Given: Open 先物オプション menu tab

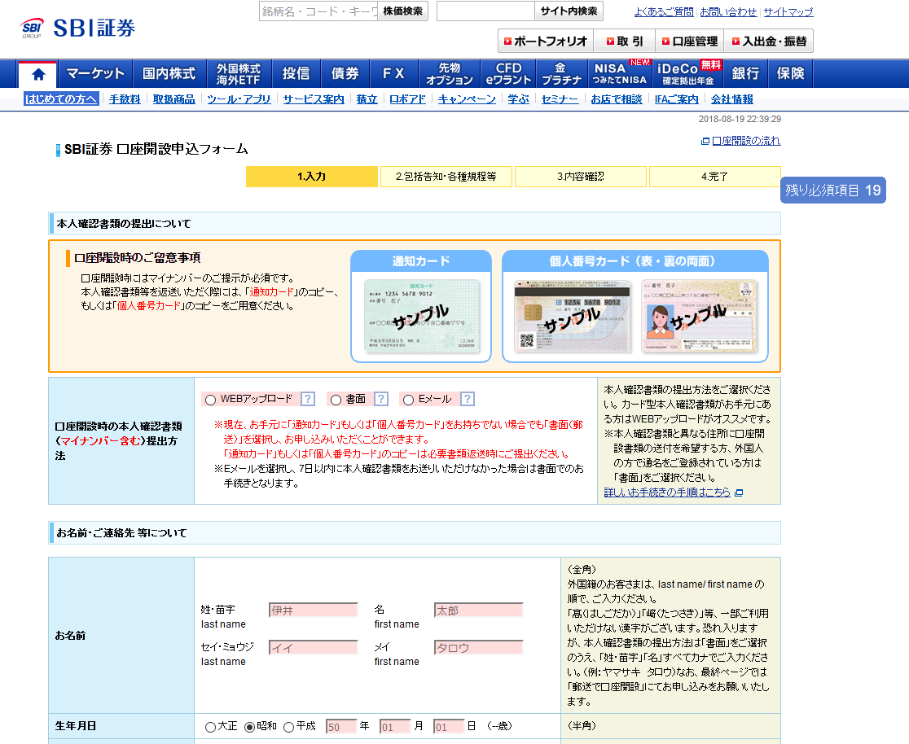Looking at the screenshot, I should [x=450, y=73].
